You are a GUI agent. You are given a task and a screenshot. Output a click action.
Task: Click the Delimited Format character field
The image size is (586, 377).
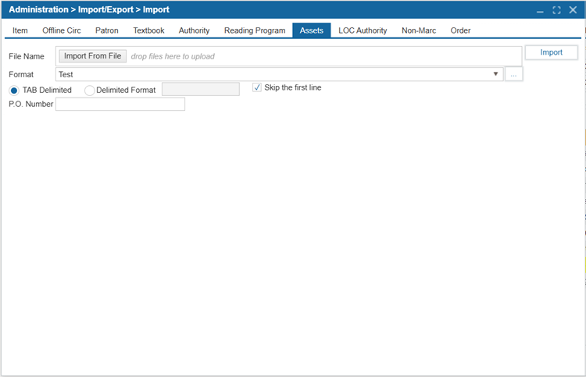[x=200, y=90]
